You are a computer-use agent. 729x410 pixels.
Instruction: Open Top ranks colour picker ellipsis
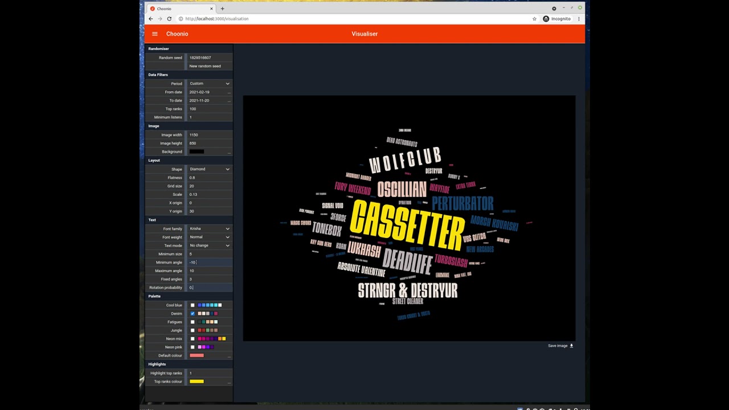point(229,382)
